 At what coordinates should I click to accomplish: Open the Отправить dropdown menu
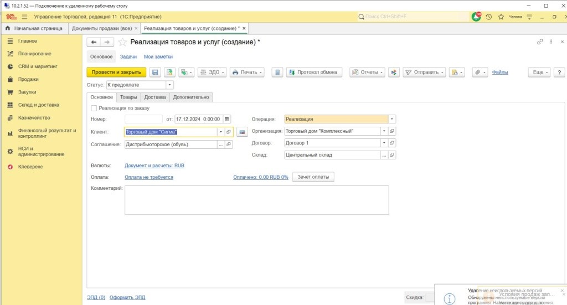point(424,73)
